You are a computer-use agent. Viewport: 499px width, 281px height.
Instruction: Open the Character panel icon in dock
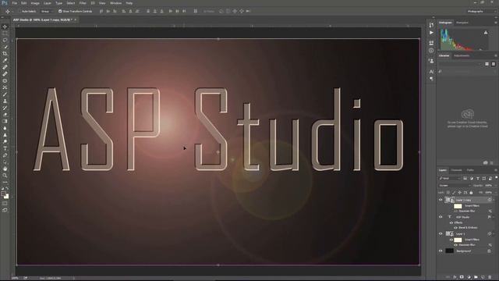[x=431, y=72]
